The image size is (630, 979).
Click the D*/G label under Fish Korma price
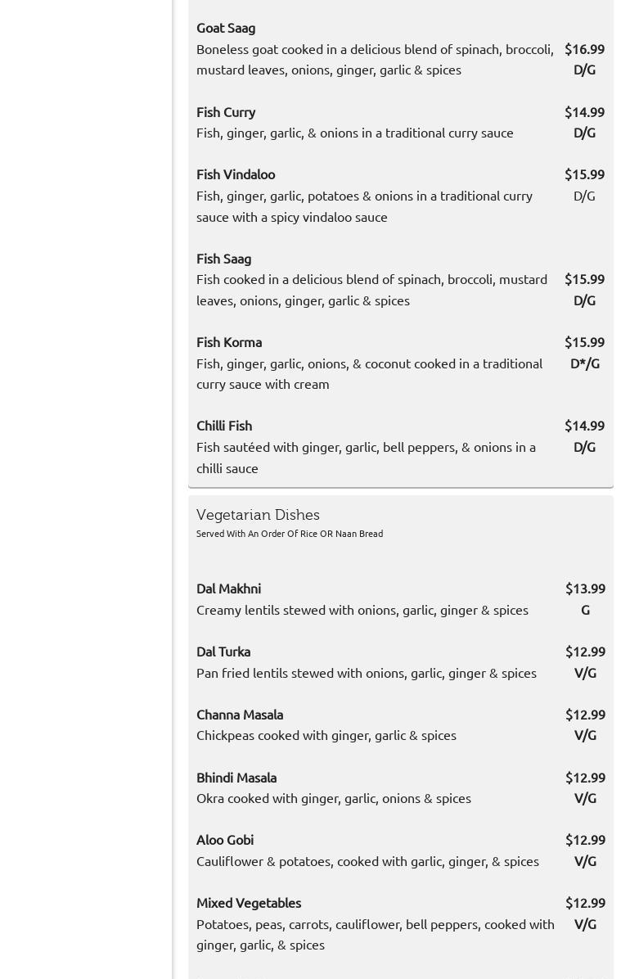584,363
